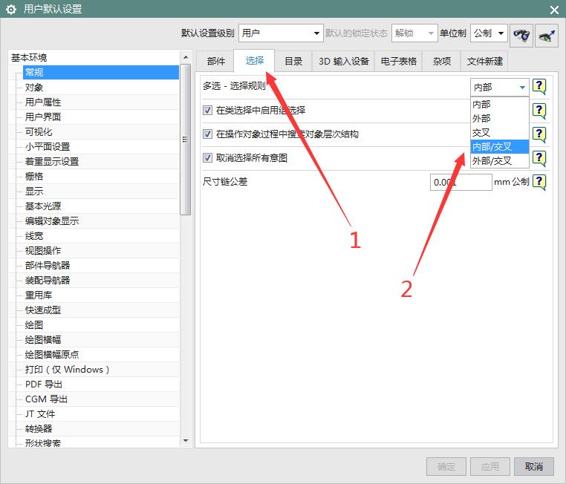Open the 单位制 dropdown
This screenshot has height=484, width=566.
489,33
